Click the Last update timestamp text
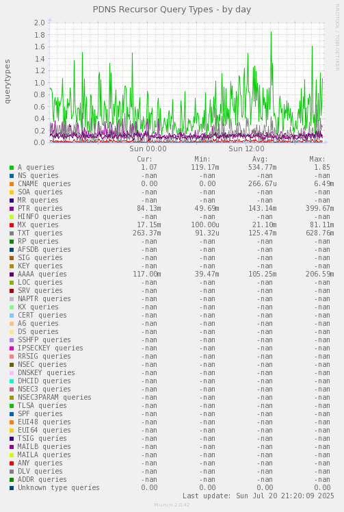 pyautogui.click(x=258, y=496)
